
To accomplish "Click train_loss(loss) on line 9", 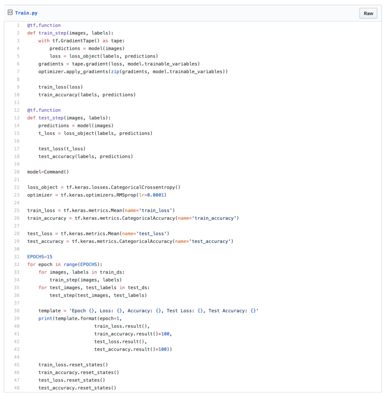I will (x=61, y=87).
